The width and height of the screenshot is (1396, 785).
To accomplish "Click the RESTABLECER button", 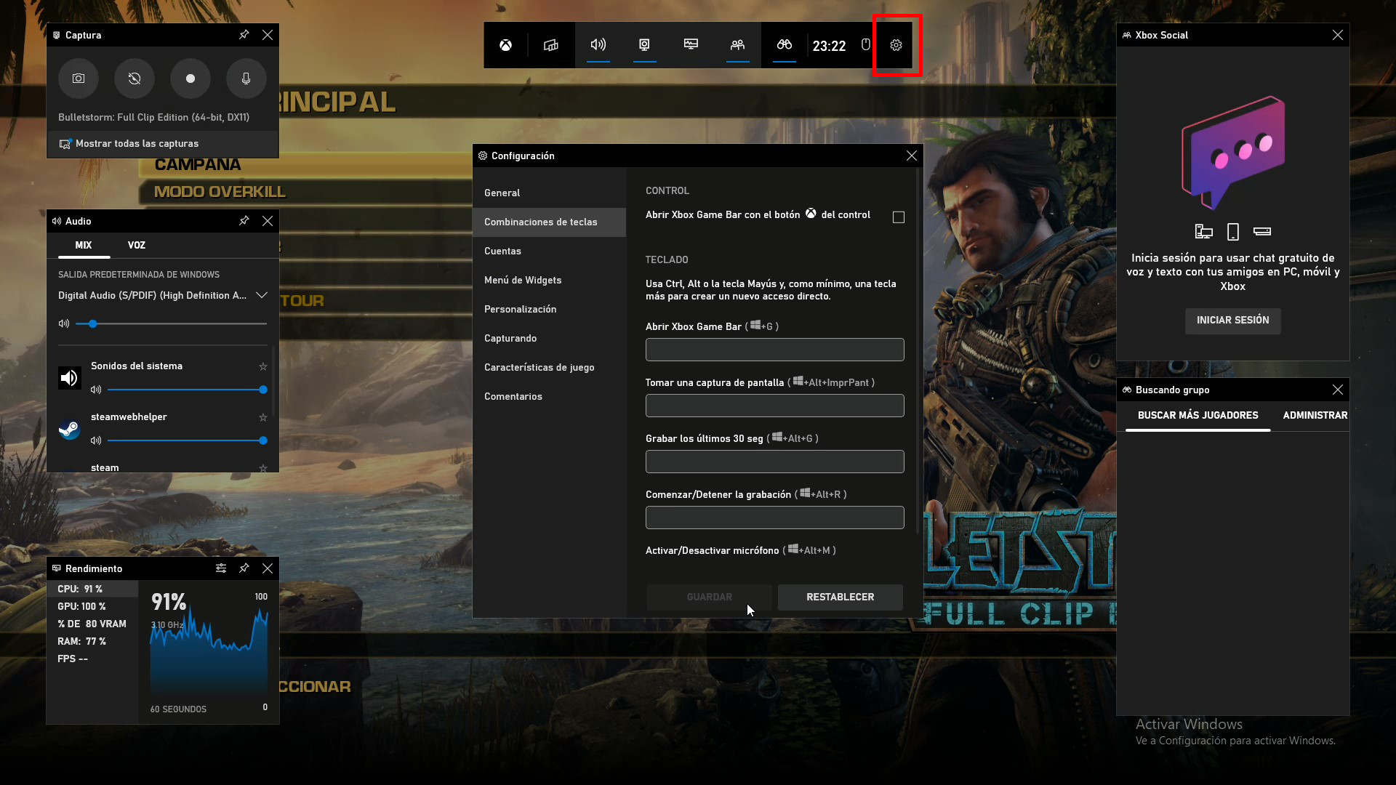I will [x=840, y=597].
